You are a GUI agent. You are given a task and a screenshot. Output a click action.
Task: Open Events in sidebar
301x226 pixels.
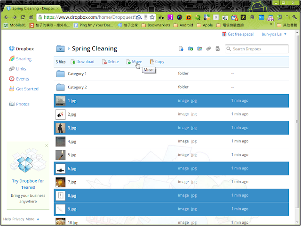pyautogui.click(x=23, y=79)
